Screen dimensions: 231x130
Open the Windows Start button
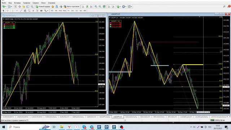pos(4,127)
